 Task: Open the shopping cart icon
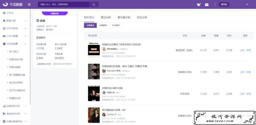(199, 5)
